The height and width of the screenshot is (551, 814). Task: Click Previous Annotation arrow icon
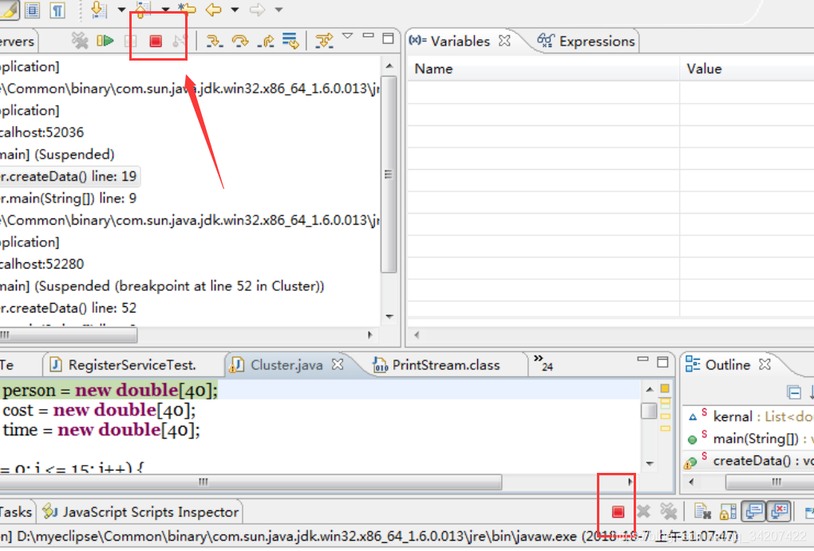point(142,10)
